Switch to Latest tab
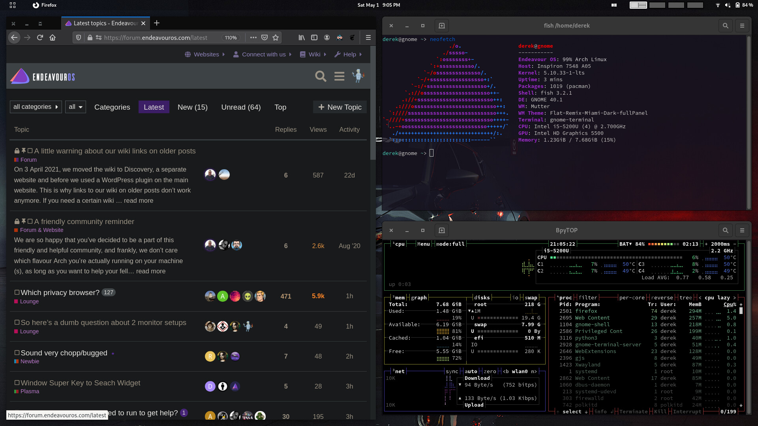Screen dimensions: 758x426 tap(154, 107)
